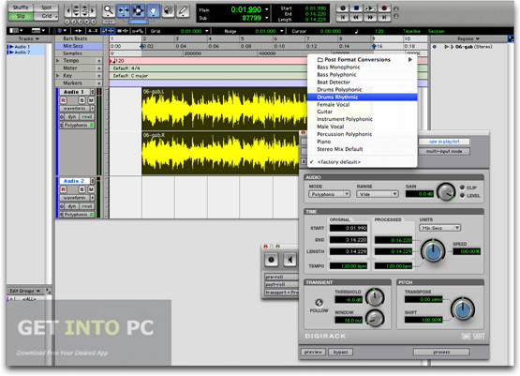Click the multi-input mode button
The width and height of the screenshot is (520, 376).
[444, 151]
